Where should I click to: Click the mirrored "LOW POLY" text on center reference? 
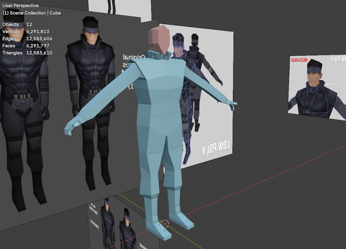point(216,147)
